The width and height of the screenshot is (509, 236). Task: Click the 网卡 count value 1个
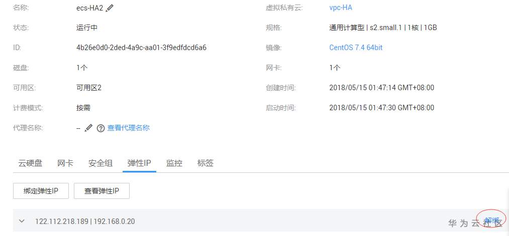[335, 68]
